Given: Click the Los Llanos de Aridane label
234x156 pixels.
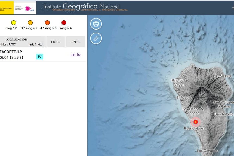Looking at the screenshot, I should pyautogui.click(x=193, y=111).
